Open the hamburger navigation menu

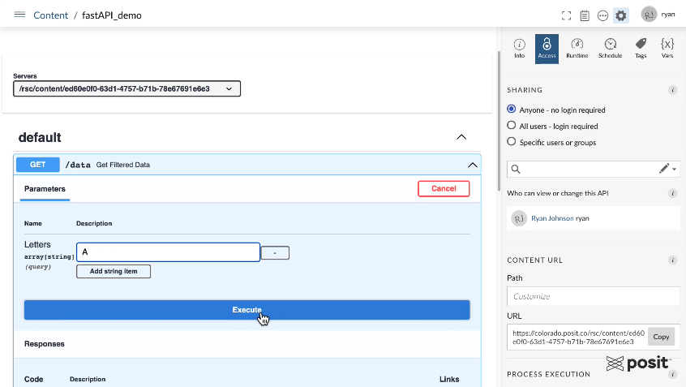[x=19, y=15]
